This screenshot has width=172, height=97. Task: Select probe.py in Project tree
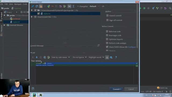[16, 19]
